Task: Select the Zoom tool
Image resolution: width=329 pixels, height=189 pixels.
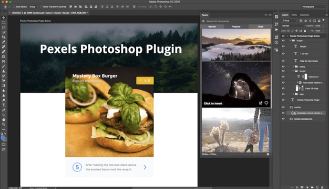Action: 3,124
